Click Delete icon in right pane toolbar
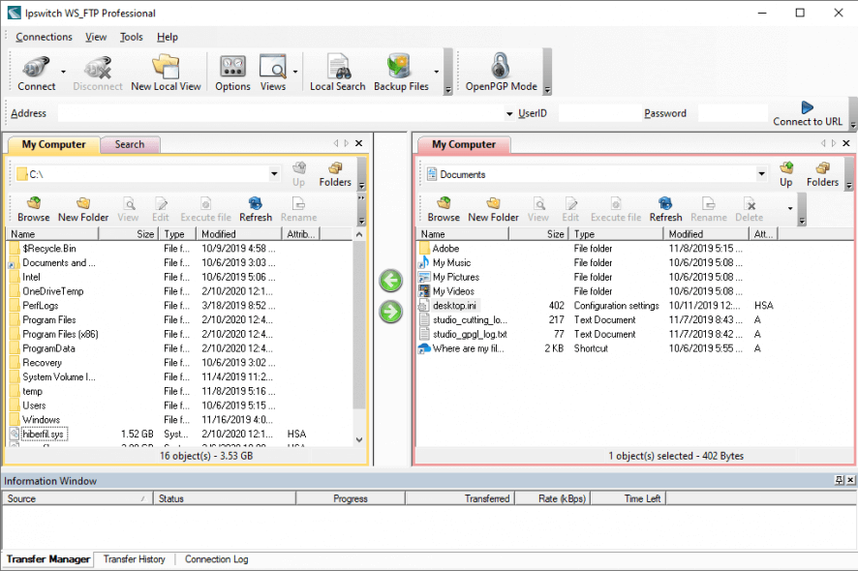The width and height of the screenshot is (858, 571). (x=750, y=209)
